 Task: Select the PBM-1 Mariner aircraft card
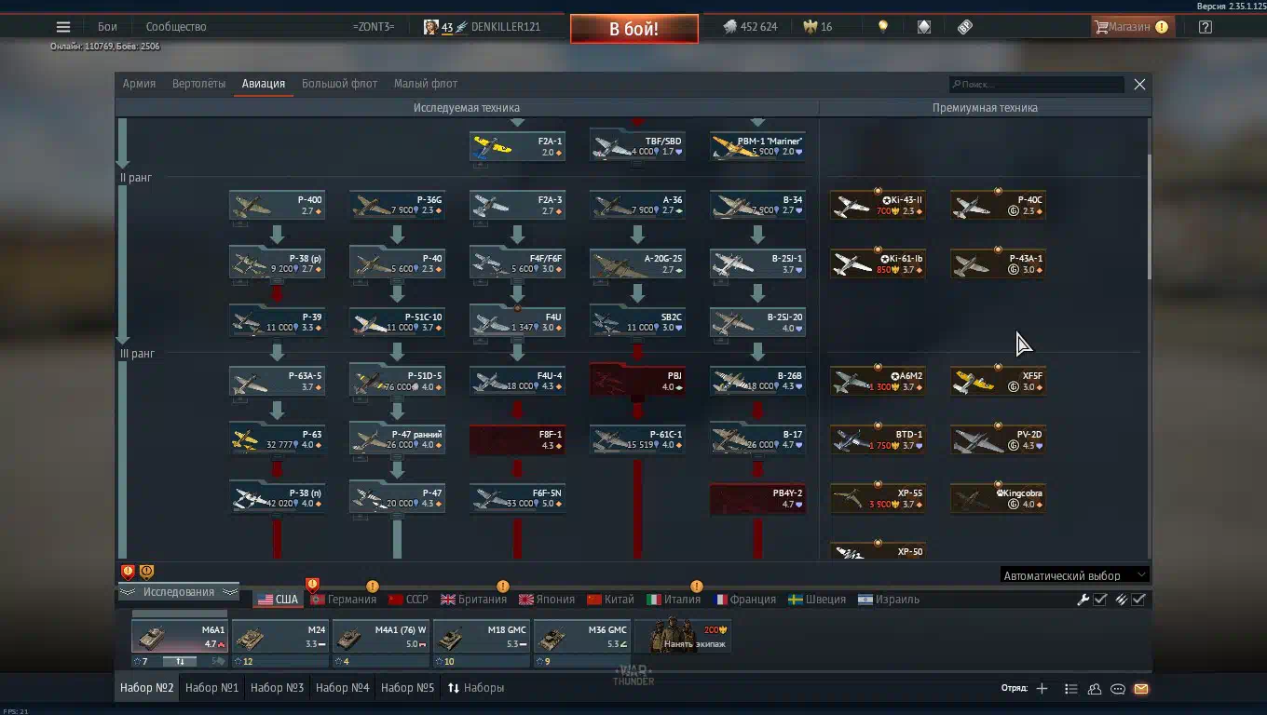pos(757,146)
